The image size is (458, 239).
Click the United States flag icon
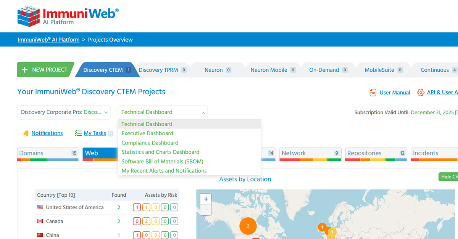coord(40,207)
